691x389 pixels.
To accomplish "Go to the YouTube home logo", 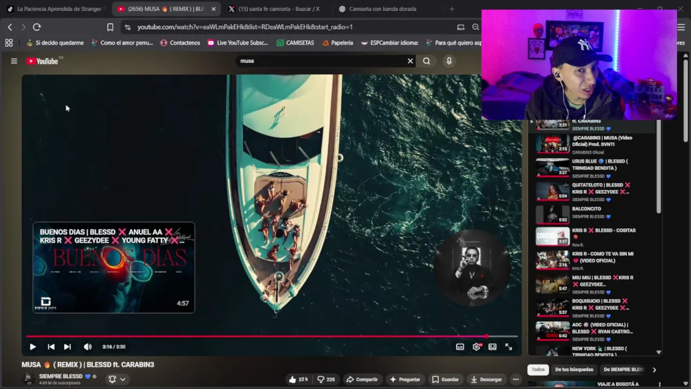I will click(x=42, y=61).
